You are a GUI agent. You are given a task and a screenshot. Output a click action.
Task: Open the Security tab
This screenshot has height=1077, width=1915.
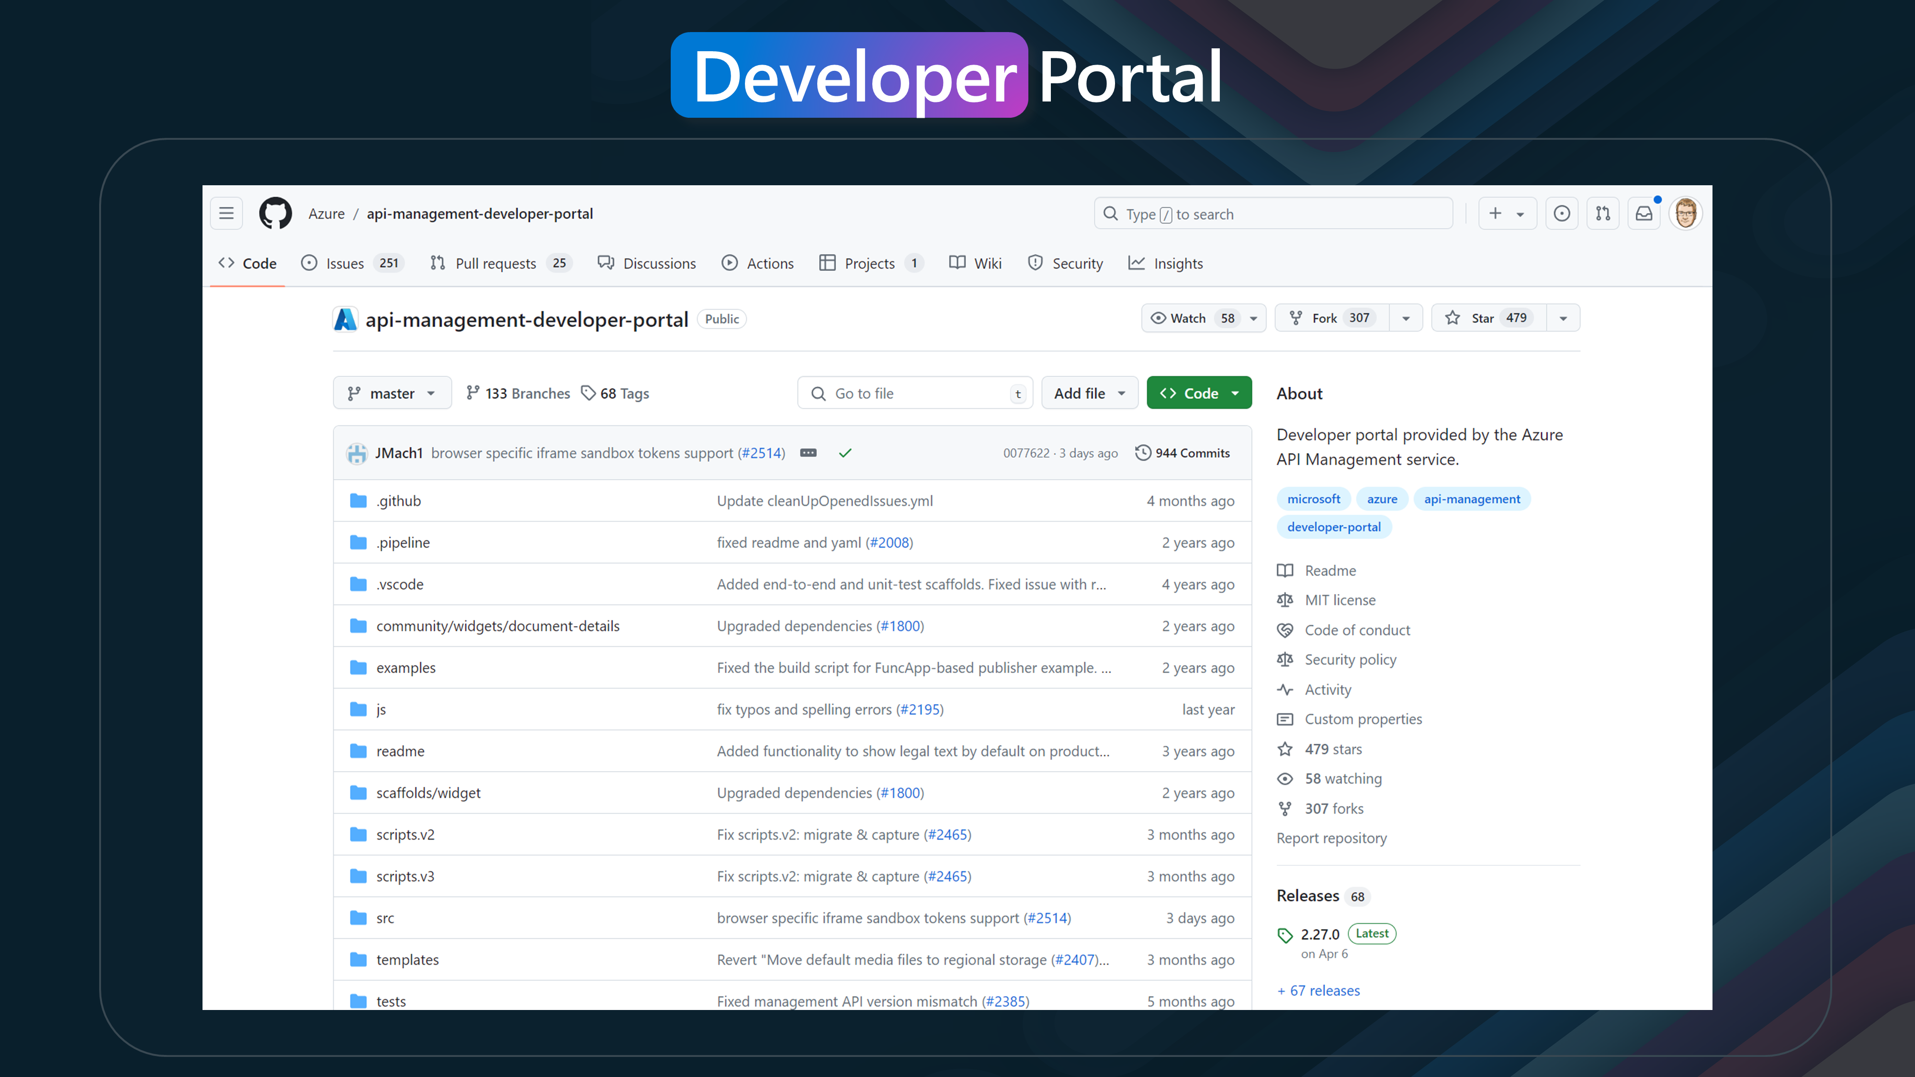pos(1065,263)
